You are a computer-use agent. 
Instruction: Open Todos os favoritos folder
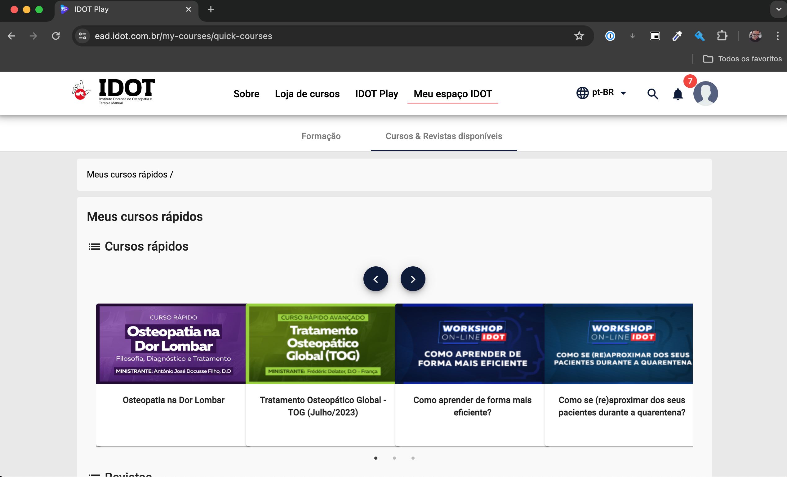tap(742, 59)
